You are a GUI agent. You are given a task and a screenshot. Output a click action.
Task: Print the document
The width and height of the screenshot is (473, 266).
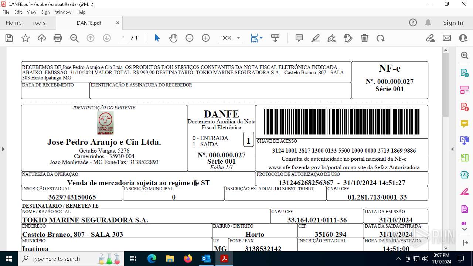coord(58,38)
